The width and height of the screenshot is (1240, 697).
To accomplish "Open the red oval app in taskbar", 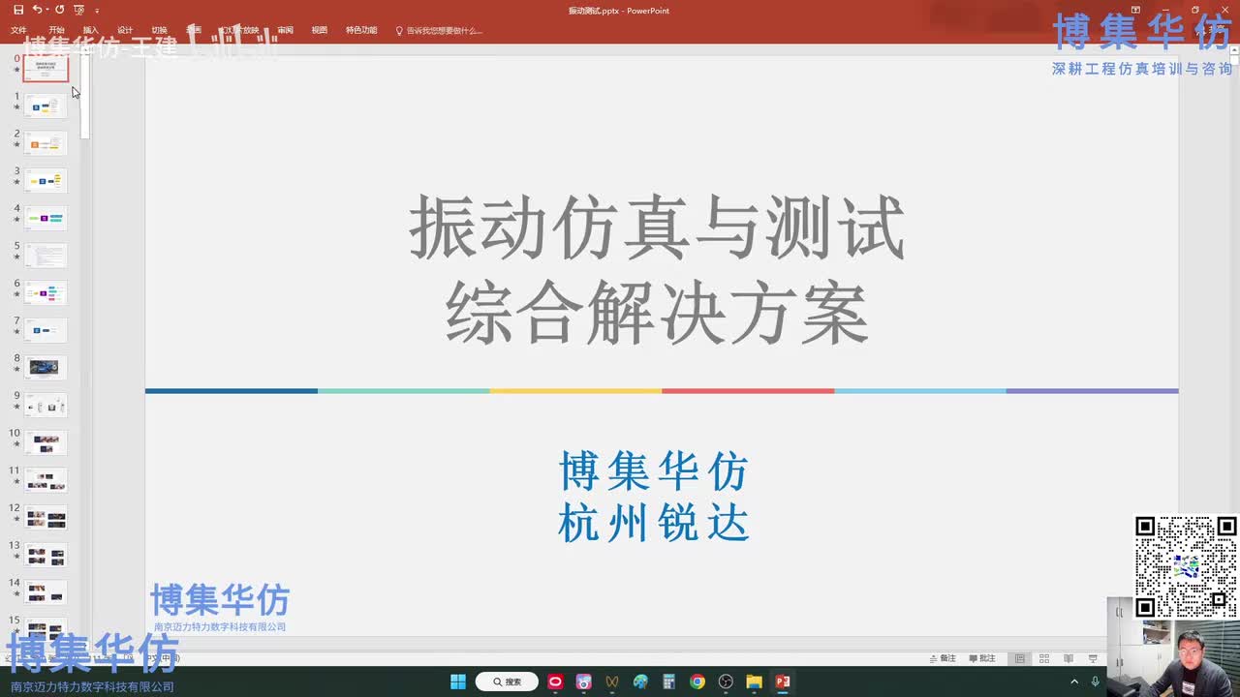I will point(555,682).
